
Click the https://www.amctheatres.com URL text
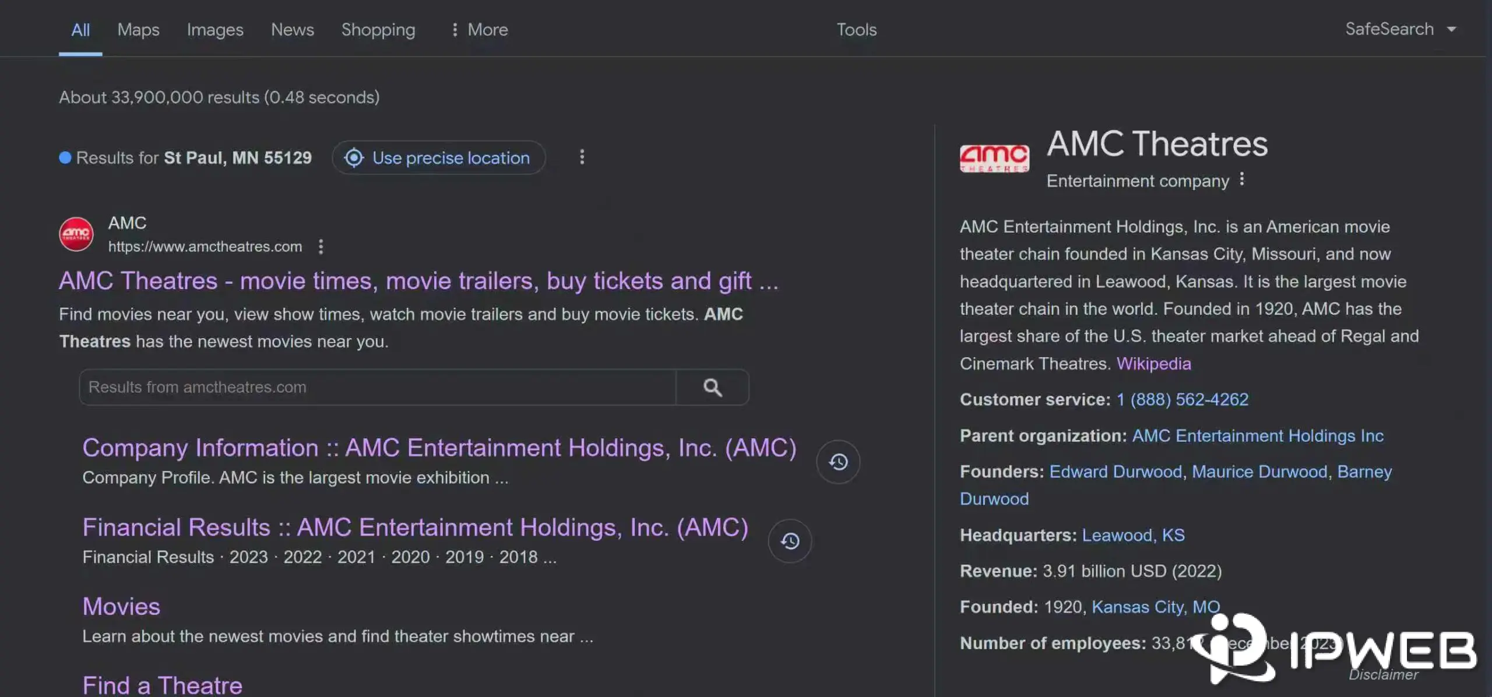tap(205, 247)
